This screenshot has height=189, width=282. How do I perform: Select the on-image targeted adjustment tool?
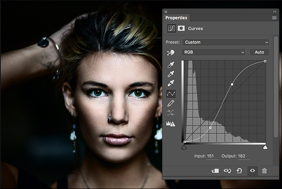tap(171, 53)
